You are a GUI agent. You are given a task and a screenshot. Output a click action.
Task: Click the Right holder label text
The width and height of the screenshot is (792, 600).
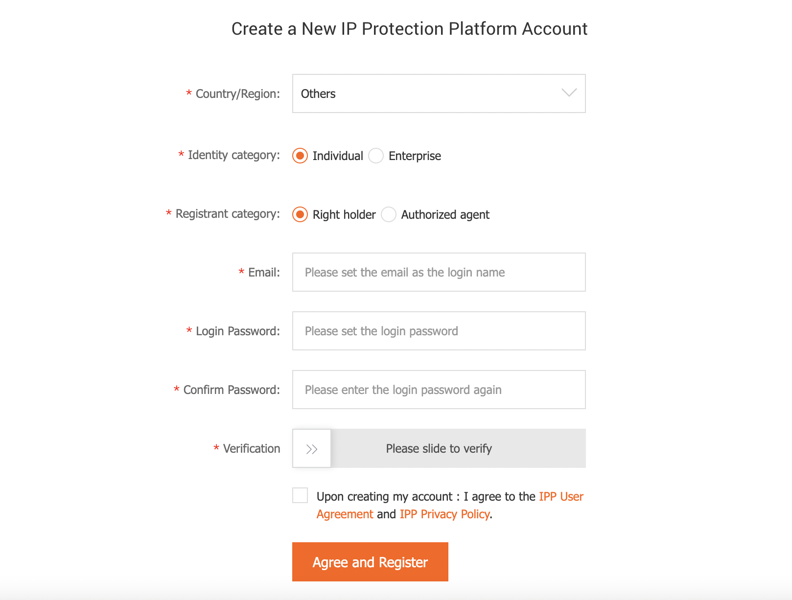pos(344,215)
